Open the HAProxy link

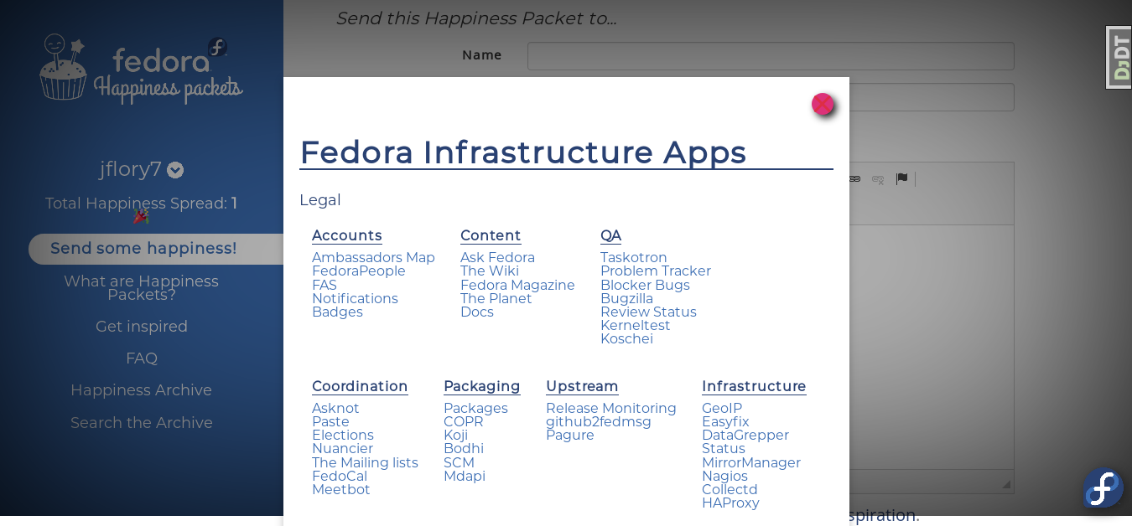click(730, 503)
